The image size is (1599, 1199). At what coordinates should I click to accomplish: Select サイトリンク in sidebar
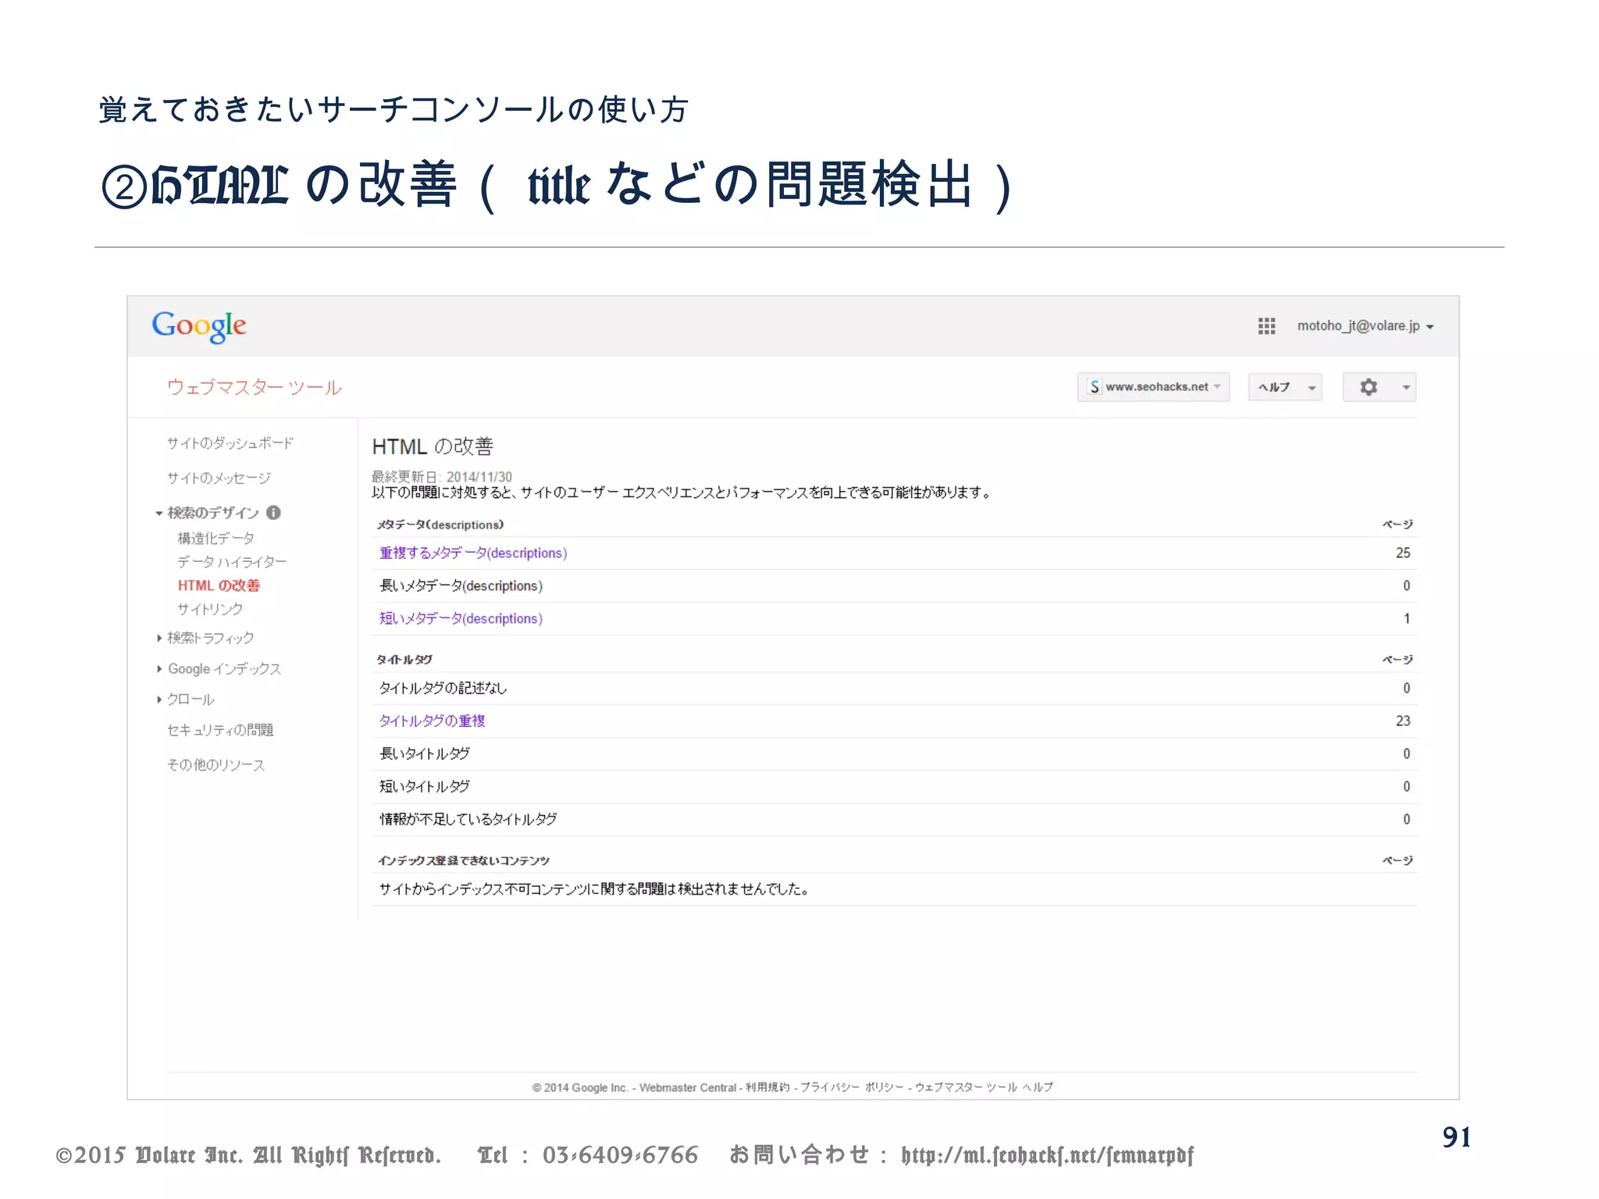pyautogui.click(x=210, y=609)
